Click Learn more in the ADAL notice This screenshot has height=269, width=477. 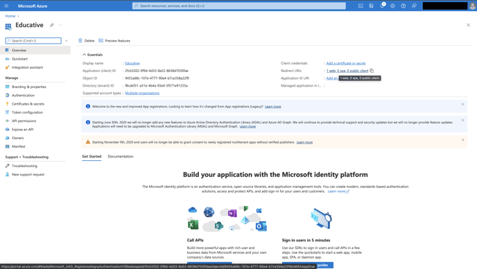[x=248, y=126]
